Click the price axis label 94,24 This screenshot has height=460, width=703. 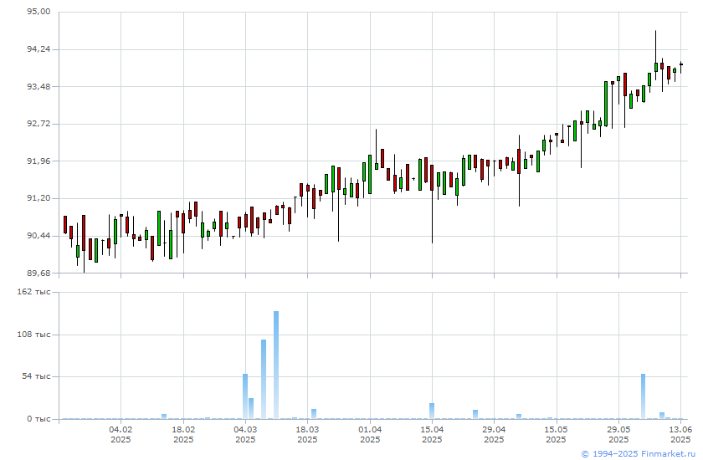[39, 49]
